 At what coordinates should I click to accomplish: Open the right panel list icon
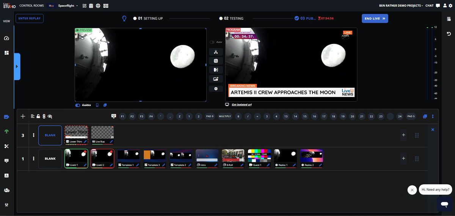[x=449, y=19]
